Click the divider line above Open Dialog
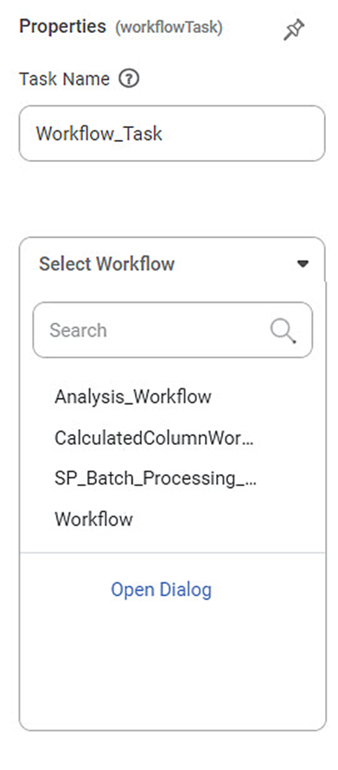 (x=172, y=553)
